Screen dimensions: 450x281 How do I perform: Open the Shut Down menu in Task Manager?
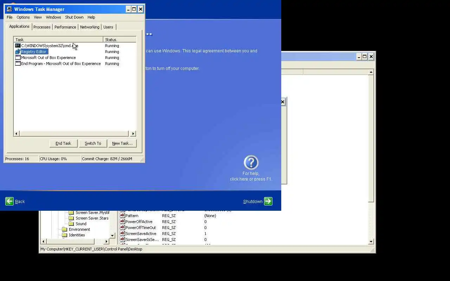74,17
